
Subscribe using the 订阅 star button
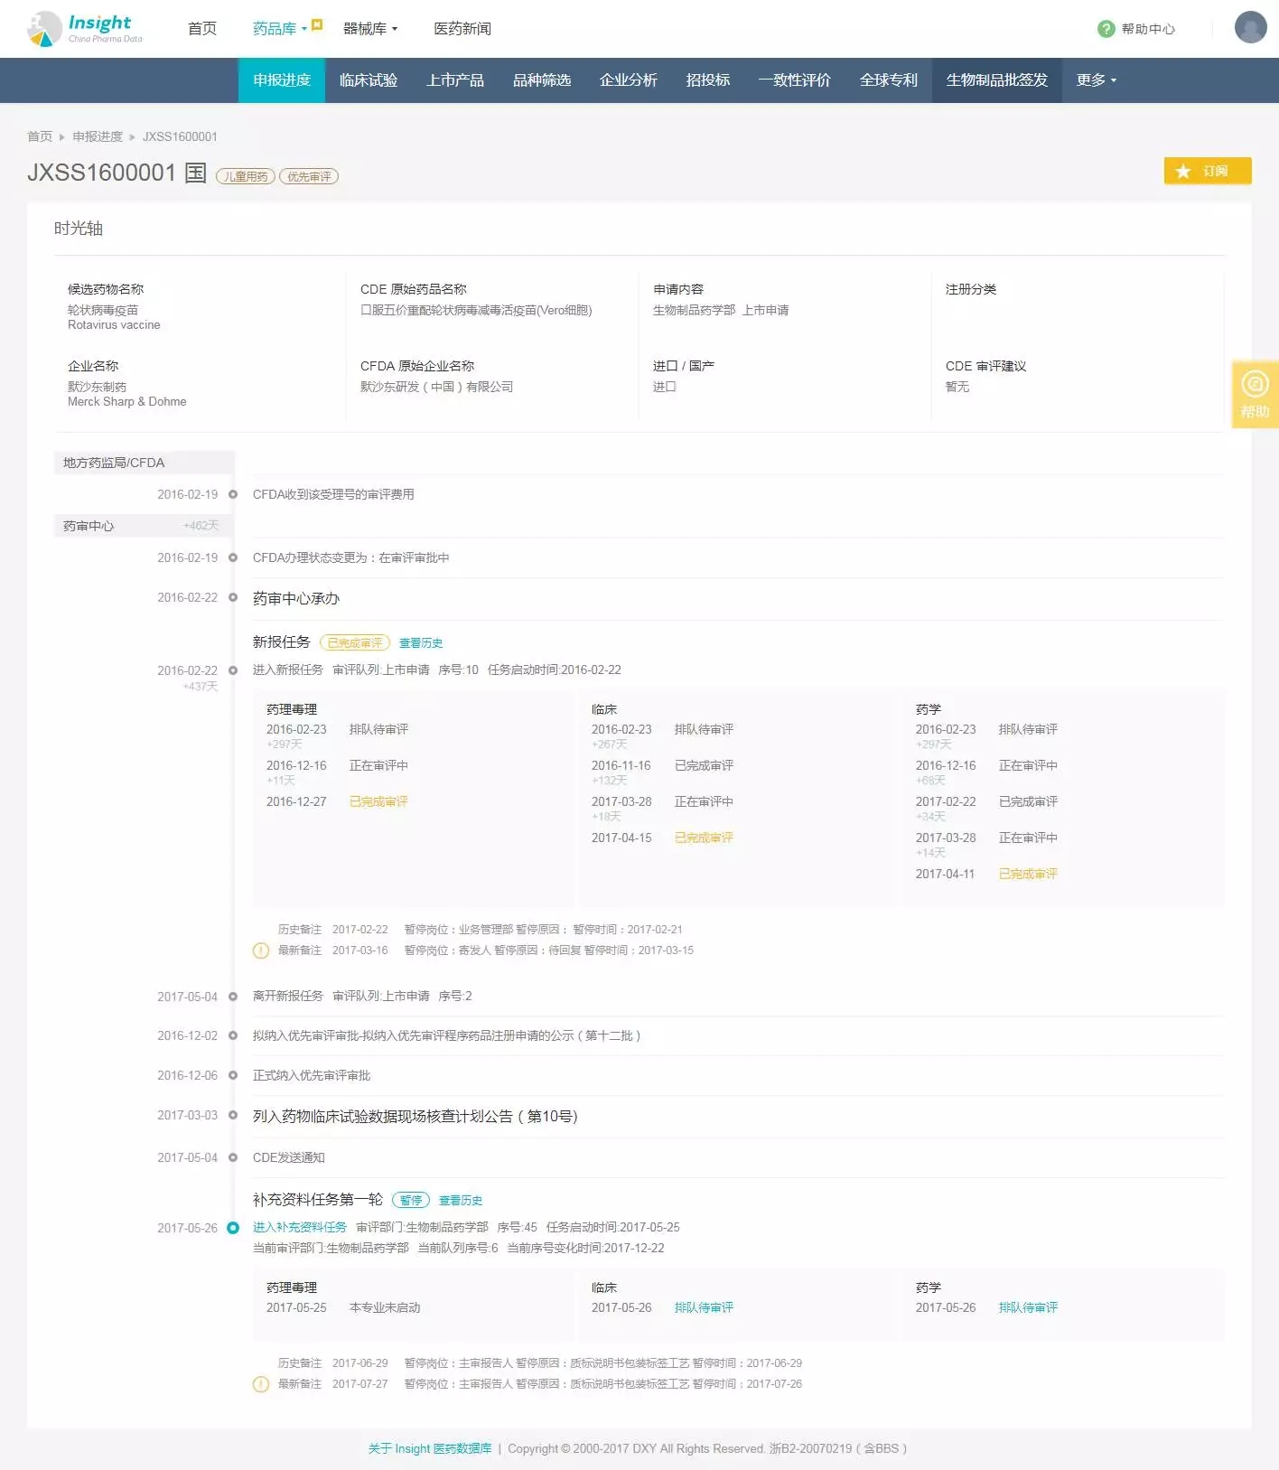[x=1207, y=171]
